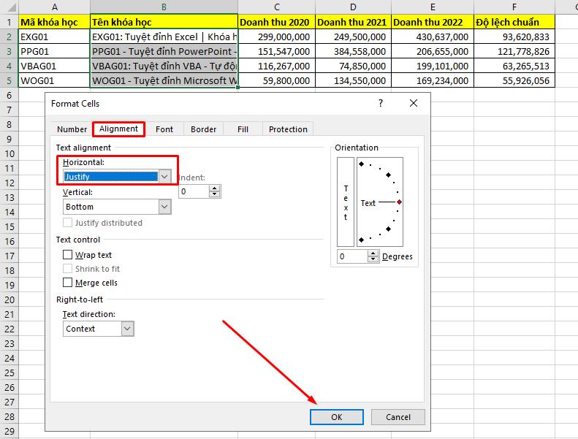Raise Degrees value using up arrow
The image size is (578, 439).
[x=373, y=253]
